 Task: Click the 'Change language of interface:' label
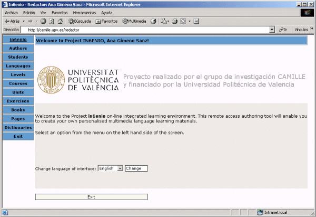pyautogui.click(x=65, y=169)
